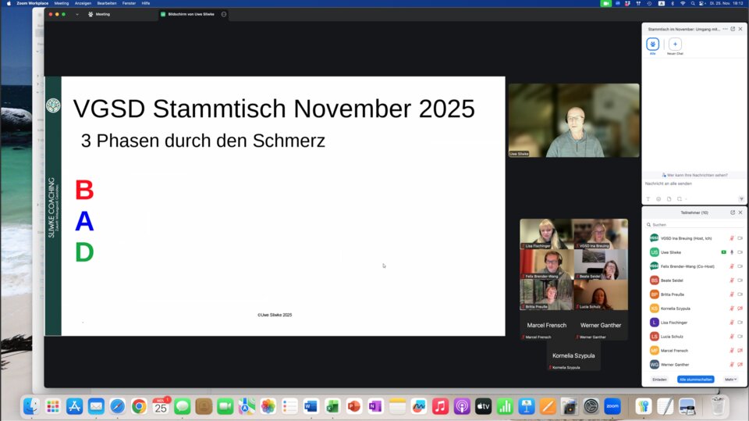Open Zoom app in the Dock

pyautogui.click(x=612, y=407)
